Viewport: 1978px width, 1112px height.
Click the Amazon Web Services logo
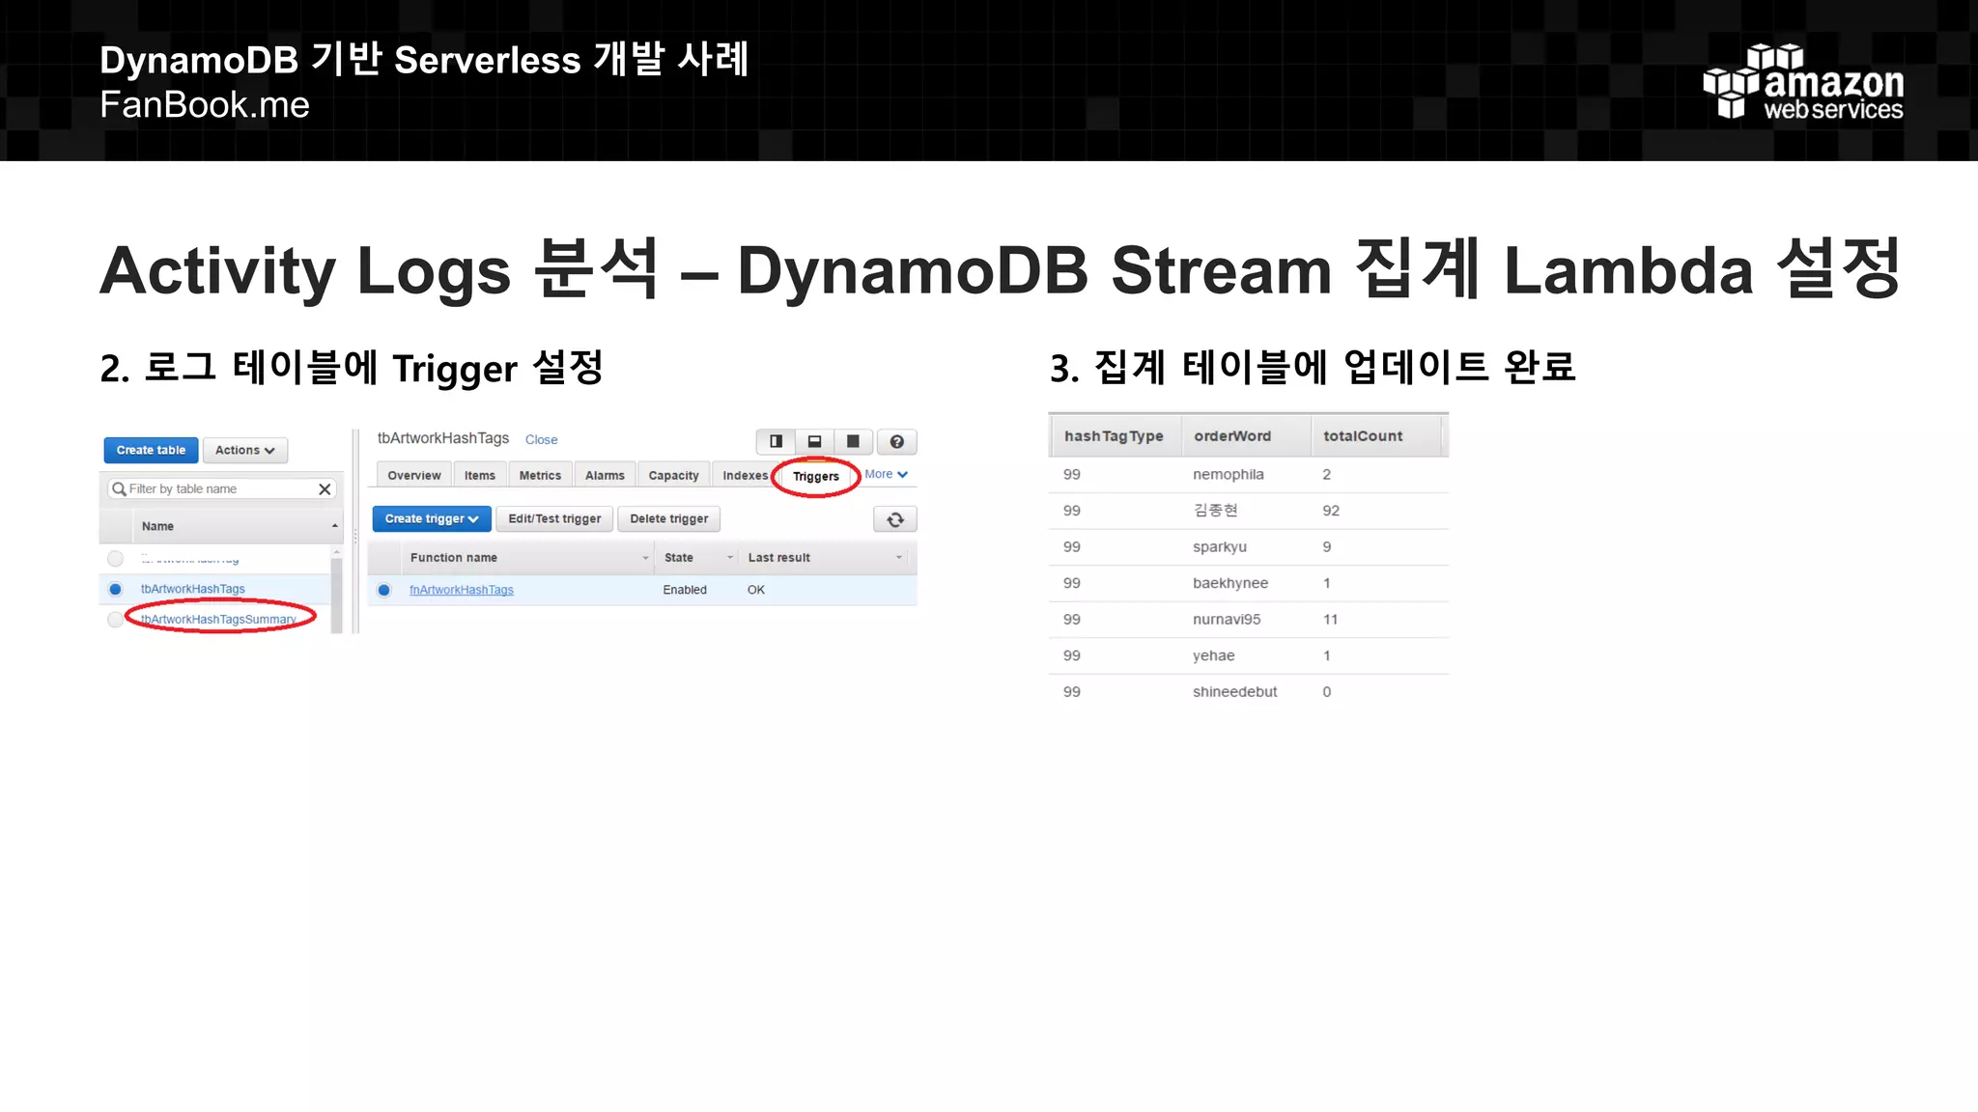(x=1803, y=81)
